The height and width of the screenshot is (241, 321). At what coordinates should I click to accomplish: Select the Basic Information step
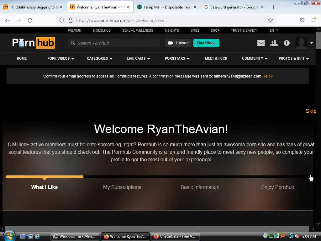[x=200, y=187]
